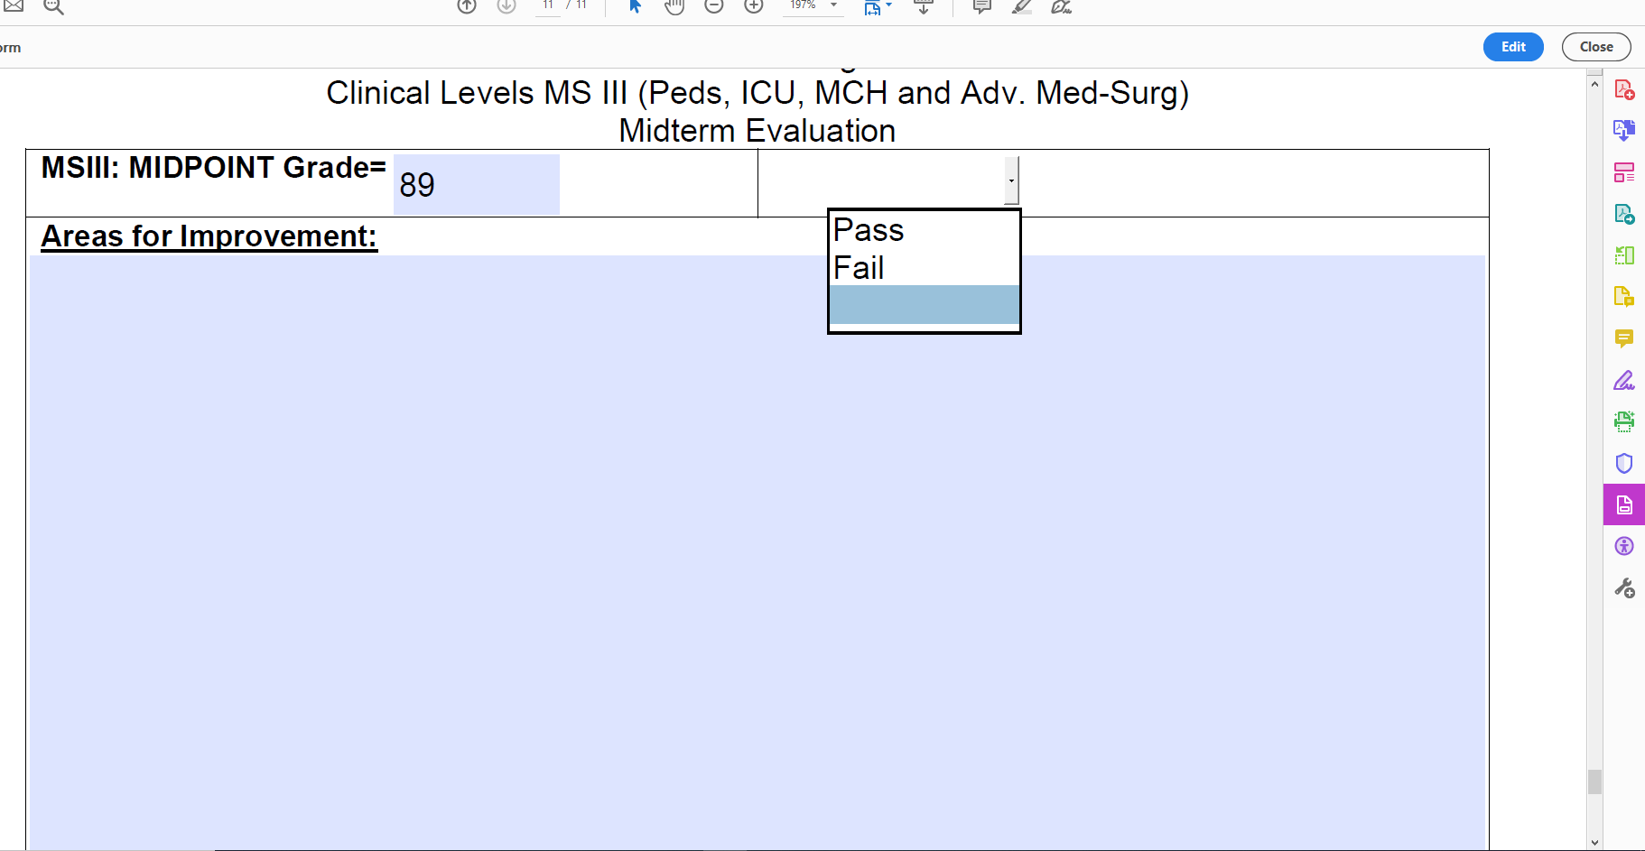Select Pass from the grade dropdown
Viewport: 1645px width, 851px height.
(x=867, y=230)
